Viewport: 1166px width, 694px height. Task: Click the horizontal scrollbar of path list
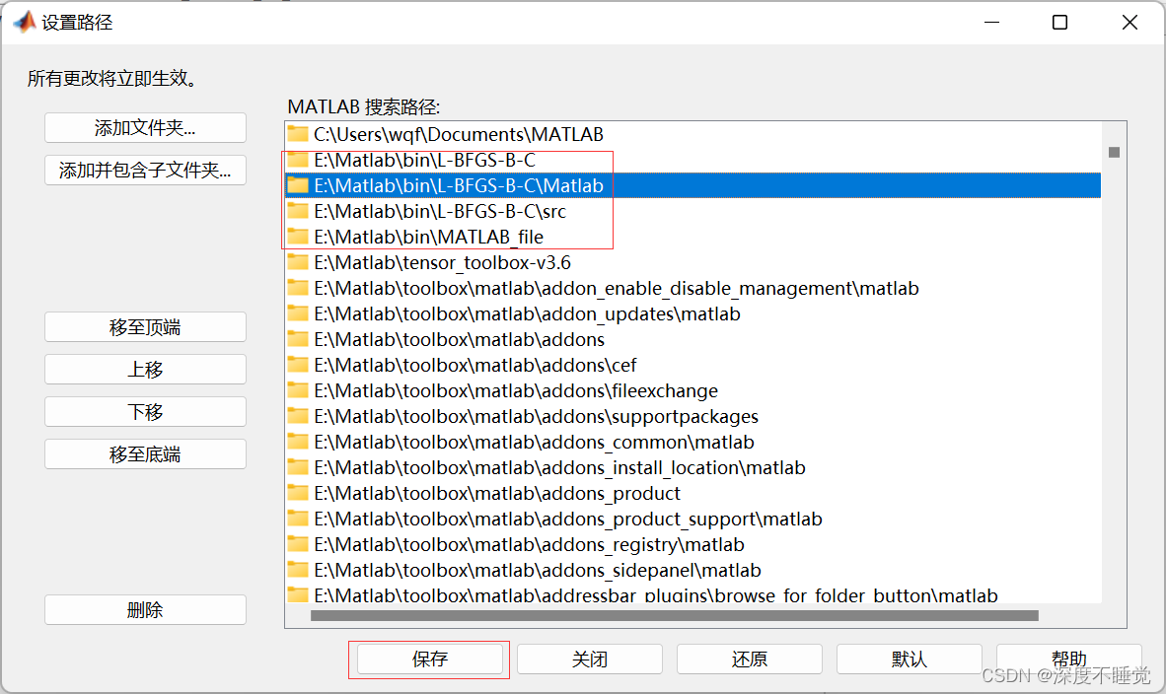(x=675, y=615)
